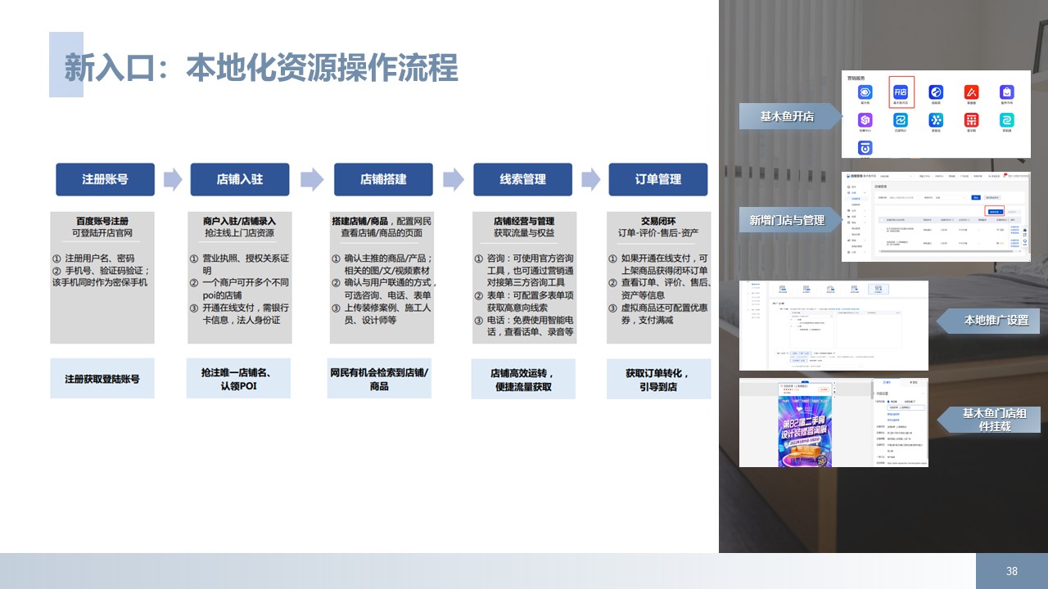Click the 注册获取登陆账号 summary box
This screenshot has height=589, width=1048.
click(x=102, y=379)
